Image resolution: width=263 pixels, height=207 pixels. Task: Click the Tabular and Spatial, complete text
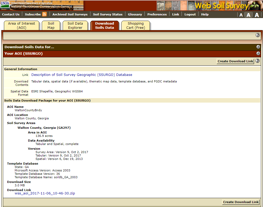[57, 144]
